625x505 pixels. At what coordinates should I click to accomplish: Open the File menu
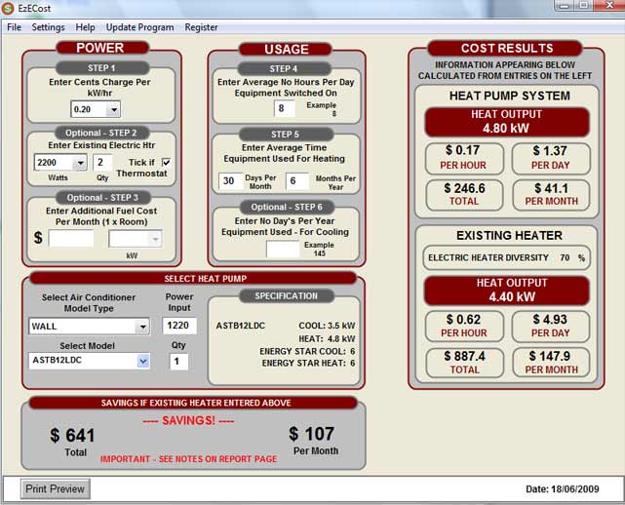click(x=14, y=27)
